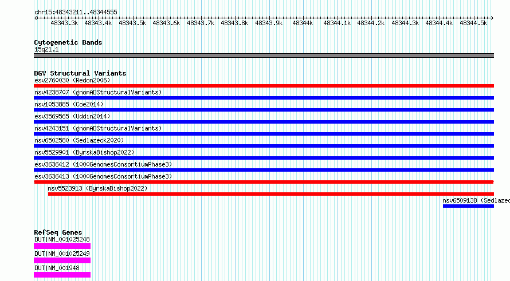
Task: Open variant label esv3569565 (Uddin2014)
Action: pyautogui.click(x=72, y=116)
